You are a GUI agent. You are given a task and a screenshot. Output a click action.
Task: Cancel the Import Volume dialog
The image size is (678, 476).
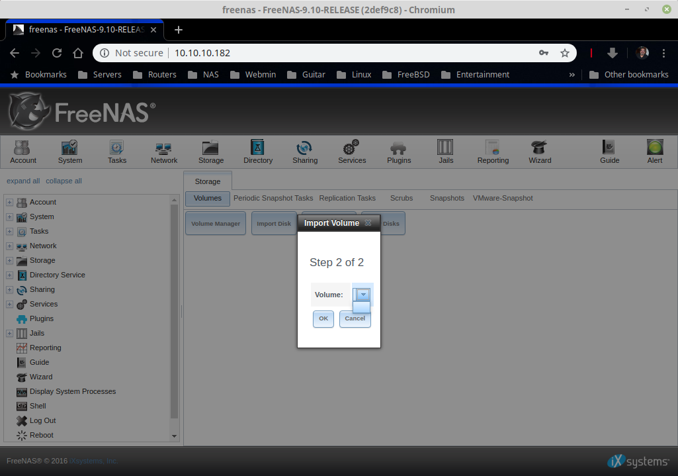pos(355,319)
